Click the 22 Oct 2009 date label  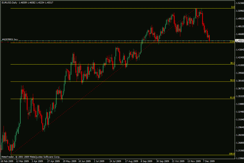178,161
